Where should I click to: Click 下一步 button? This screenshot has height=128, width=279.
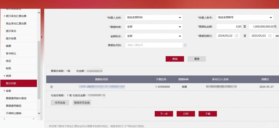pos(164,114)
